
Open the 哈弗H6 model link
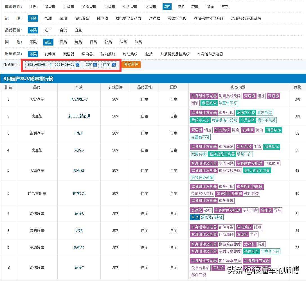click(79, 170)
